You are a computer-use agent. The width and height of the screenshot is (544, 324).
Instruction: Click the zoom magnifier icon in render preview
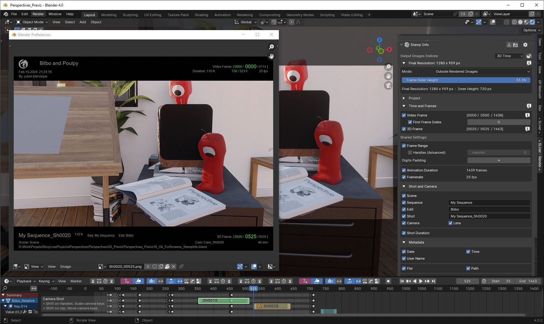[271, 47]
